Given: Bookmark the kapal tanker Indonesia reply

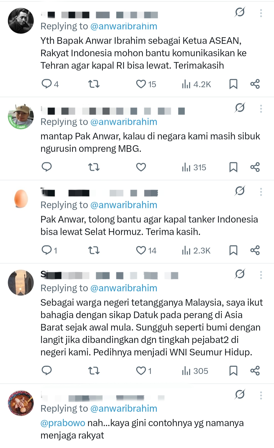Looking at the screenshot, I should pyautogui.click(x=233, y=250).
